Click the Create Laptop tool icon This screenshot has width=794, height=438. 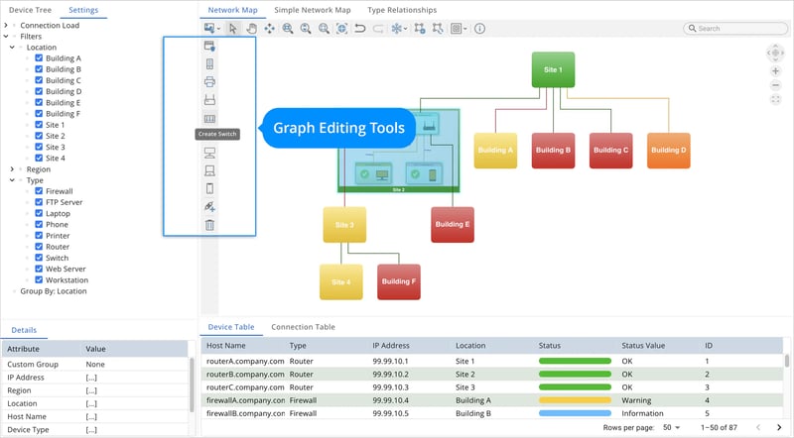pos(209,170)
